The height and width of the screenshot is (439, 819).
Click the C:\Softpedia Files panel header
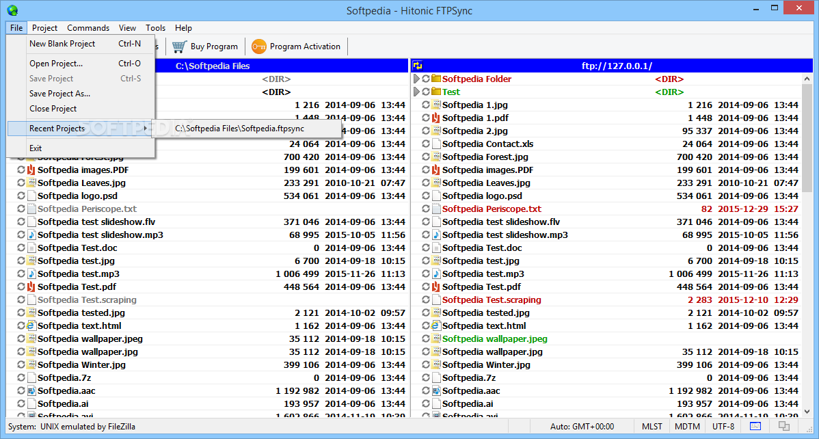(213, 66)
